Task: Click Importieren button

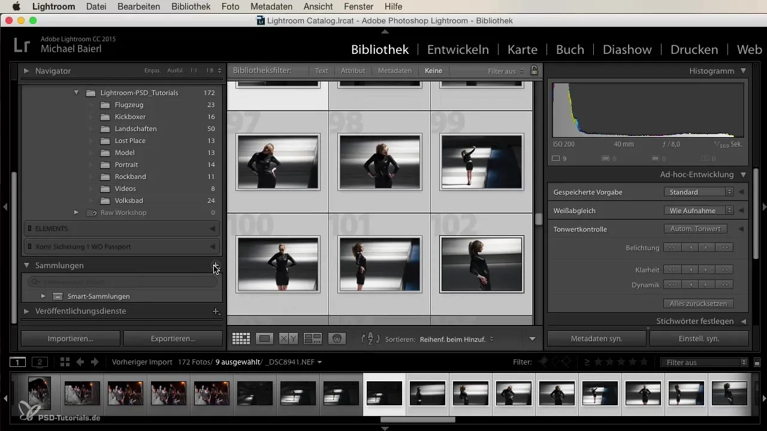Action: click(71, 338)
